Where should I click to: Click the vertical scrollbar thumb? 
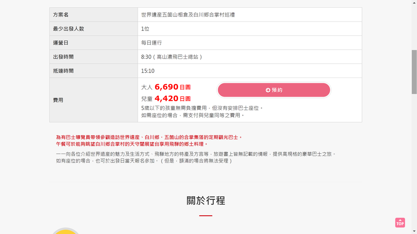(414, 72)
